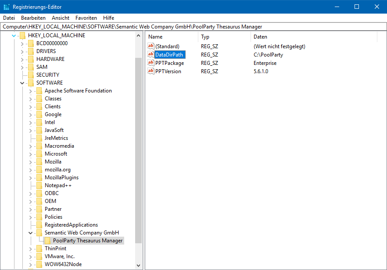Viewport: 387px width, 270px height.
Task: Click the tree pane vertical scrollbar thumb
Action: pos(139,150)
